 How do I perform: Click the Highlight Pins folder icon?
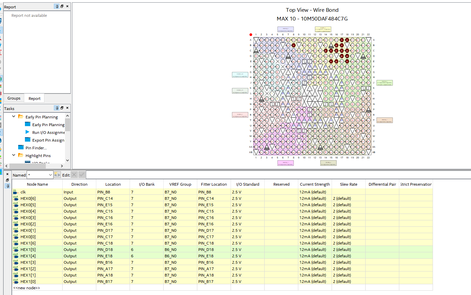point(21,155)
